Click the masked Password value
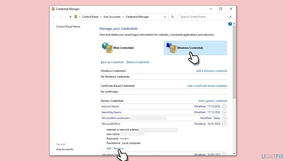 coord(124,139)
